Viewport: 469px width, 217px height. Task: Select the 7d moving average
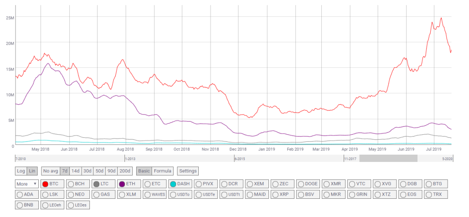[64, 171]
